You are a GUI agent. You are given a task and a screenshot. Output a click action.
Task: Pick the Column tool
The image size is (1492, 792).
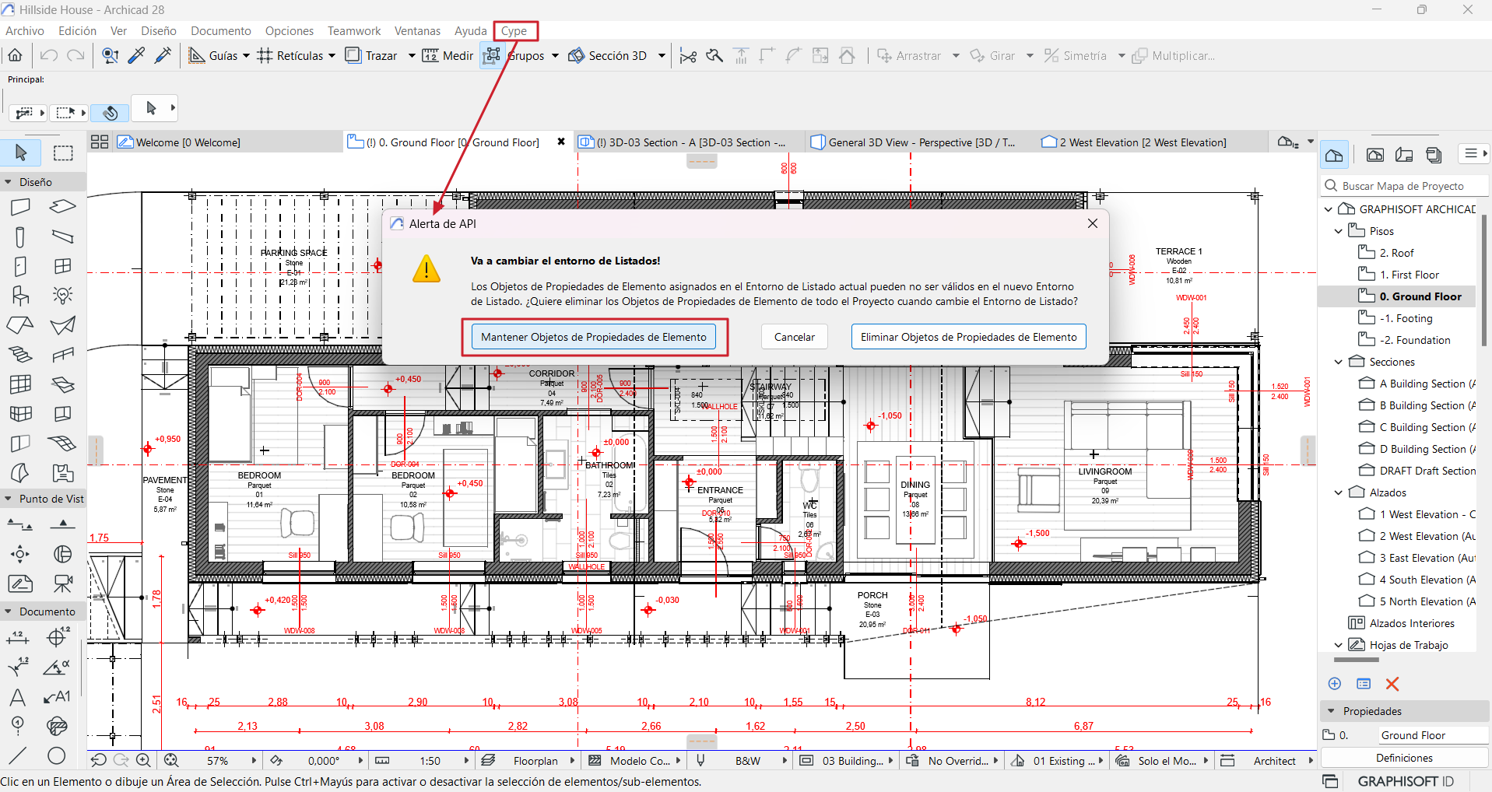coord(20,237)
